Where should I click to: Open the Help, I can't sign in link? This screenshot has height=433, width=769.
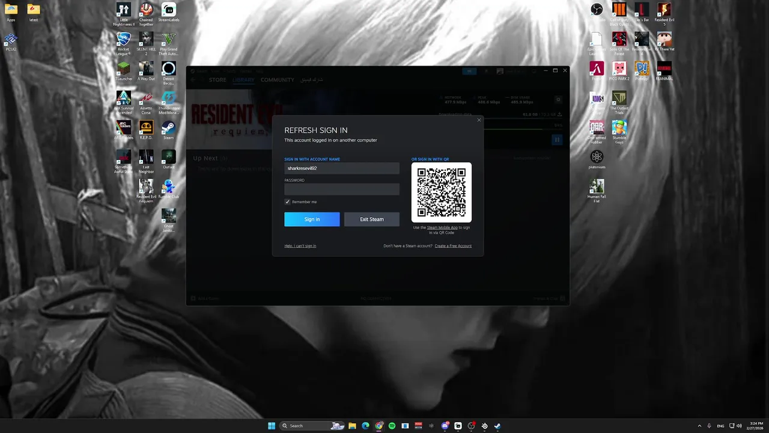(300, 246)
